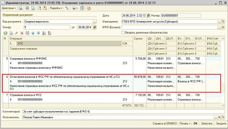Toggle Вводить денежные обязательства checkbox

click(123, 33)
